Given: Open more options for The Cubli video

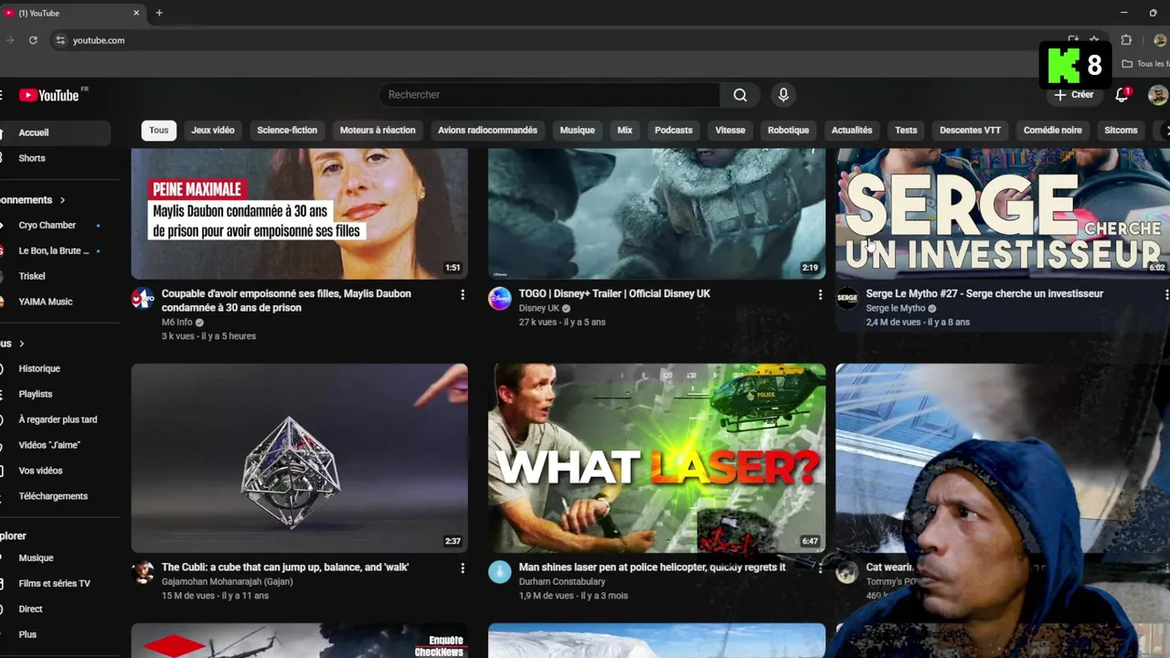Looking at the screenshot, I should coord(463,568).
